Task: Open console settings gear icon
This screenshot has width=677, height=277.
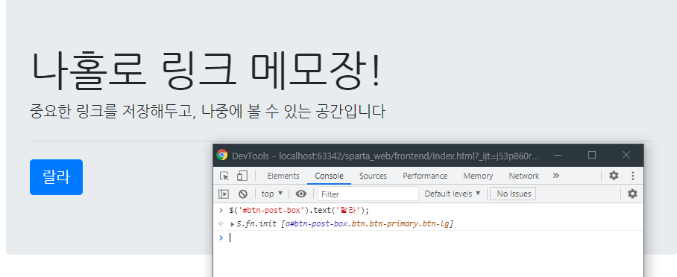Action: 632,194
